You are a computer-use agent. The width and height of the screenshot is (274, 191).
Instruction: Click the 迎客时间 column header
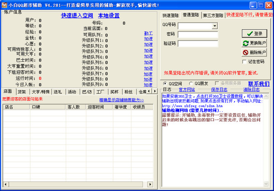99,107
